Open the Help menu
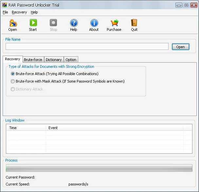 (x=34, y=12)
